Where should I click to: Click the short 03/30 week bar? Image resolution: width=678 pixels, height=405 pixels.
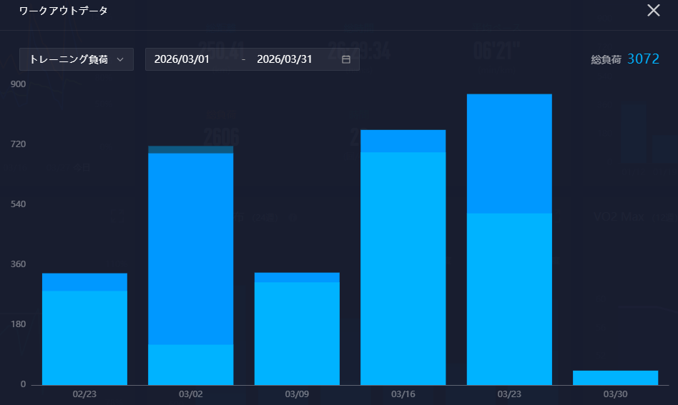coord(615,378)
